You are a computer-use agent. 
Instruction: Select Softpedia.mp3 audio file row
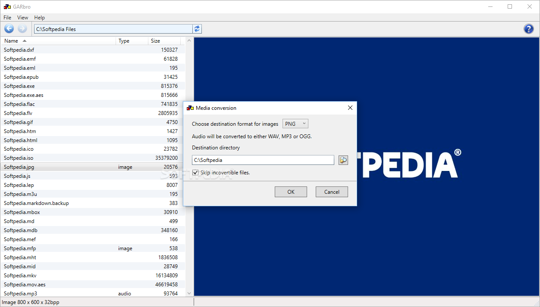click(x=93, y=293)
